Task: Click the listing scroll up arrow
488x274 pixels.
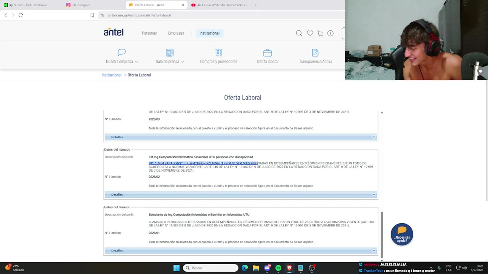Action: point(382,113)
